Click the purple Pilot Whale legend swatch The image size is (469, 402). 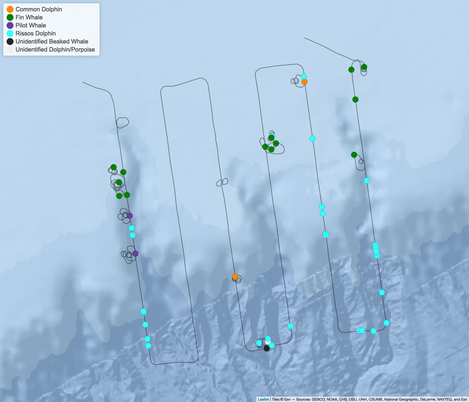tap(10, 25)
